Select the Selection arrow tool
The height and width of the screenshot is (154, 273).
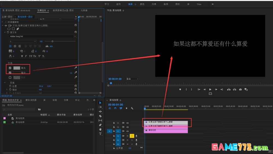[100, 103]
